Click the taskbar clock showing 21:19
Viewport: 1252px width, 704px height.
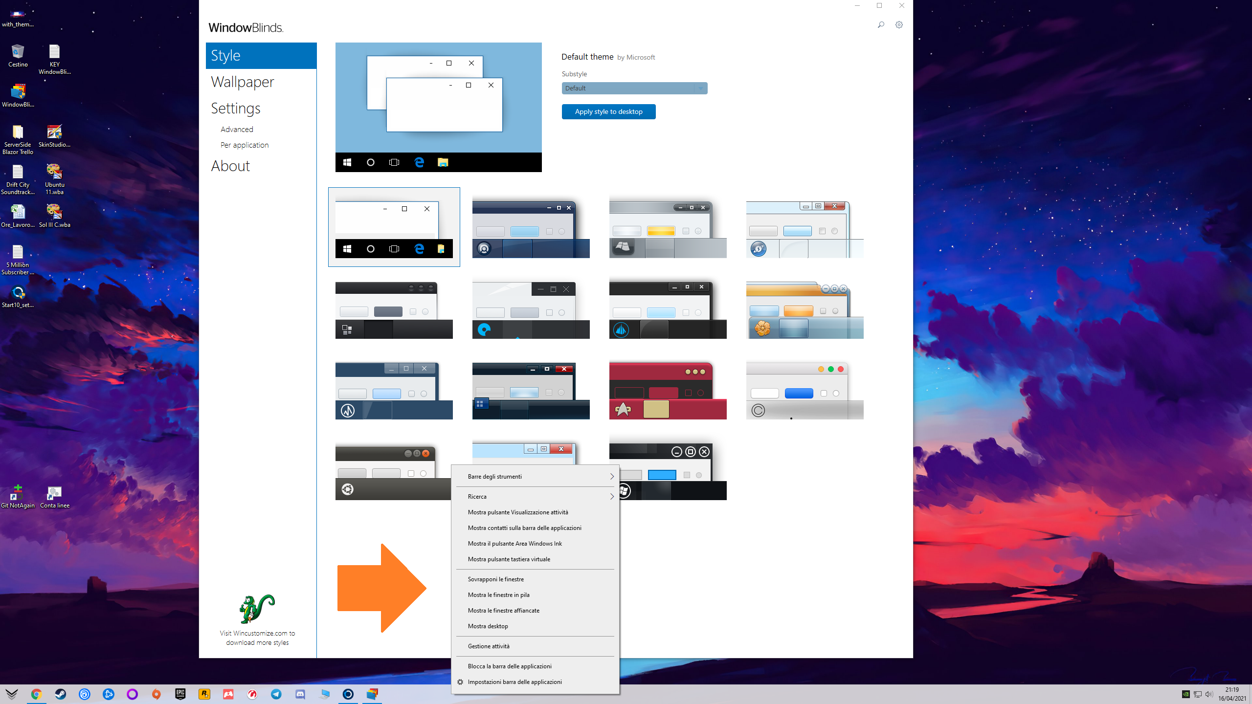1232,694
